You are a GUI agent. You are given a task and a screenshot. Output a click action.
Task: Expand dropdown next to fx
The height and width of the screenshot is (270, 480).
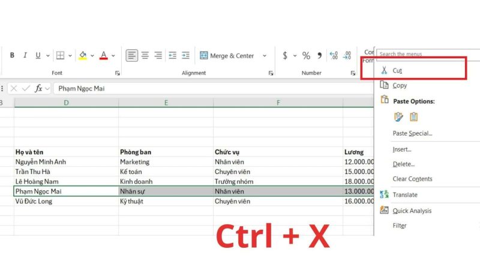[x=47, y=89]
